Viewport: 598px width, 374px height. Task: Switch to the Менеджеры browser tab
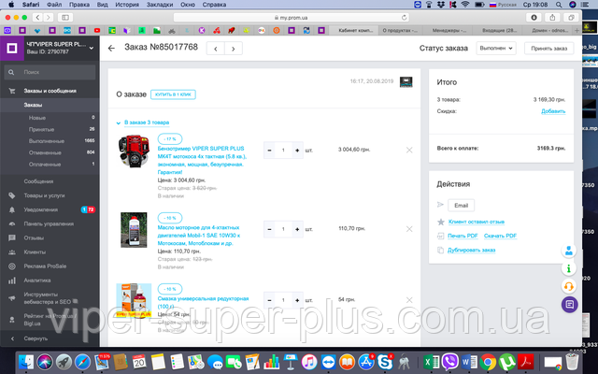[x=448, y=30]
